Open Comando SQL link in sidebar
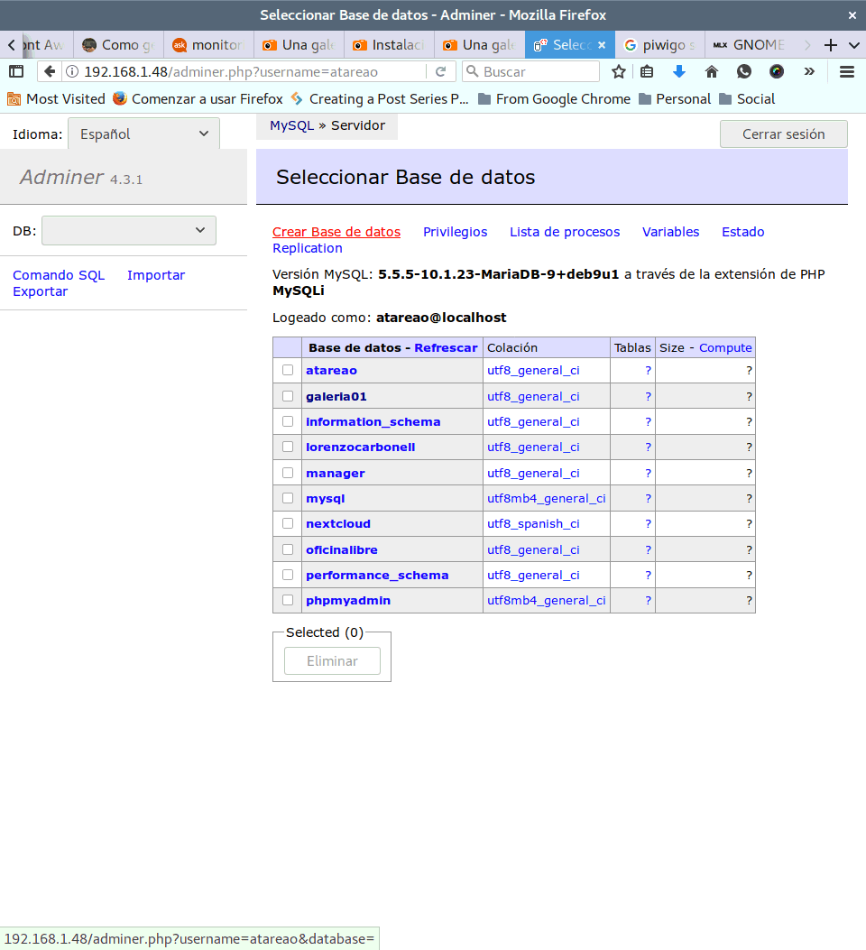 click(59, 275)
